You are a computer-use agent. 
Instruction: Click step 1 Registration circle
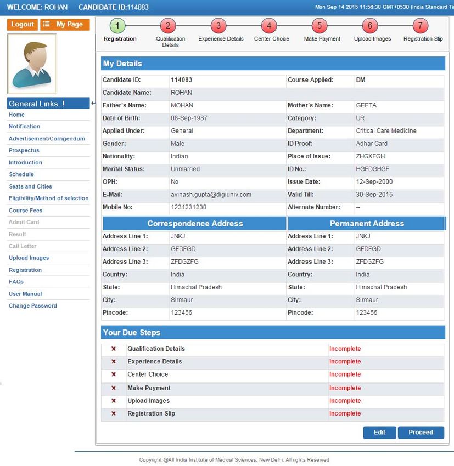(117, 26)
